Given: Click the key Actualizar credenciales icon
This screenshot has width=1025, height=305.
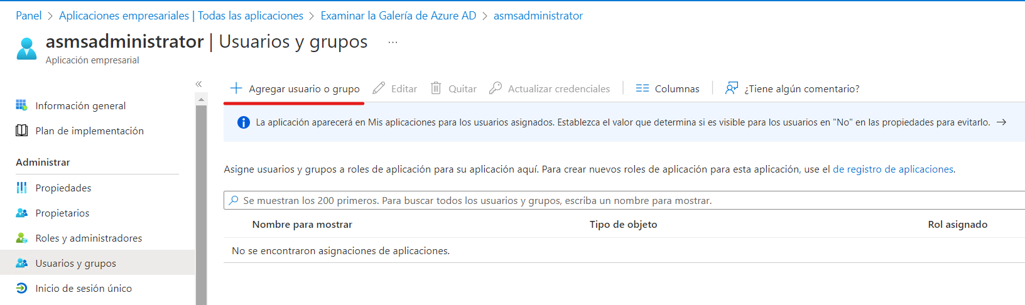Looking at the screenshot, I should click(x=496, y=88).
